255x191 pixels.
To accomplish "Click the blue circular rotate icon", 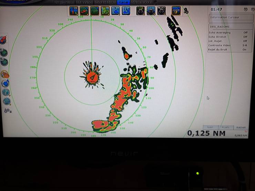I will (x=5, y=83).
